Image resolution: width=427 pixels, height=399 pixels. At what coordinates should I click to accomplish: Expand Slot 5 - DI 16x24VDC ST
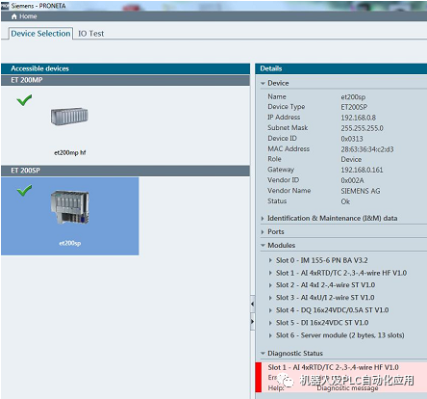(x=270, y=323)
